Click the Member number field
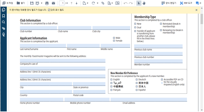This screenshot has width=204, height=112. (158, 61)
